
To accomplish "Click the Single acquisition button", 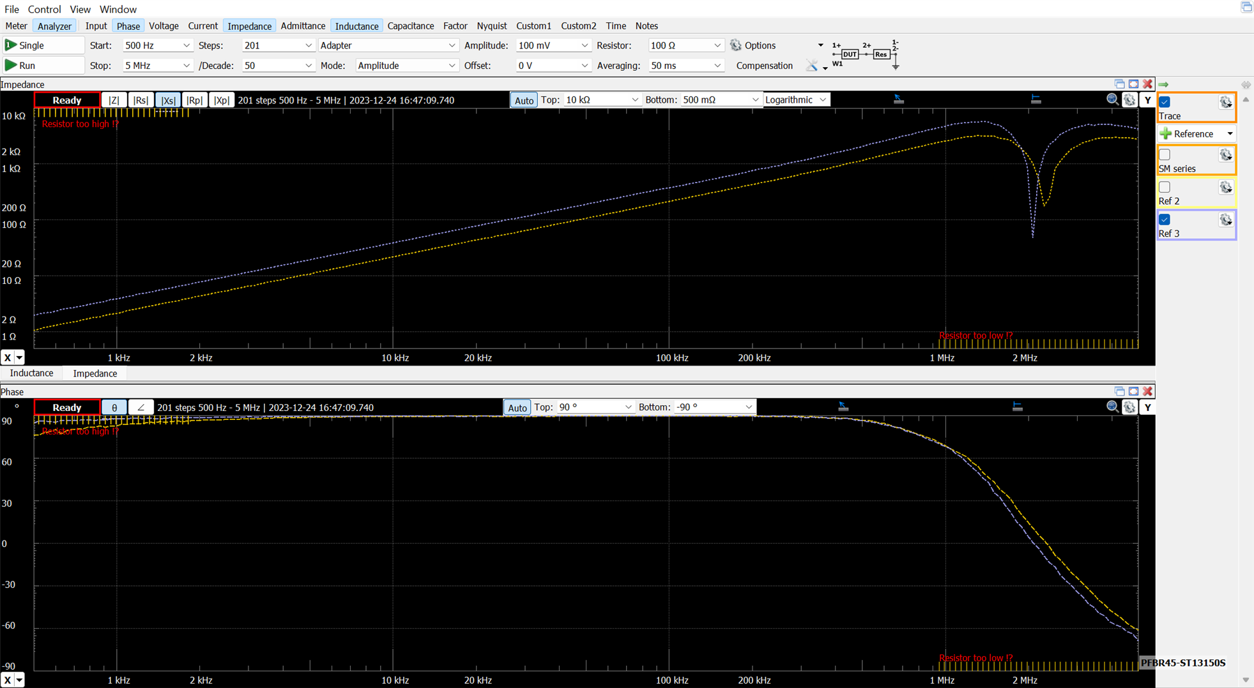I will coord(43,45).
